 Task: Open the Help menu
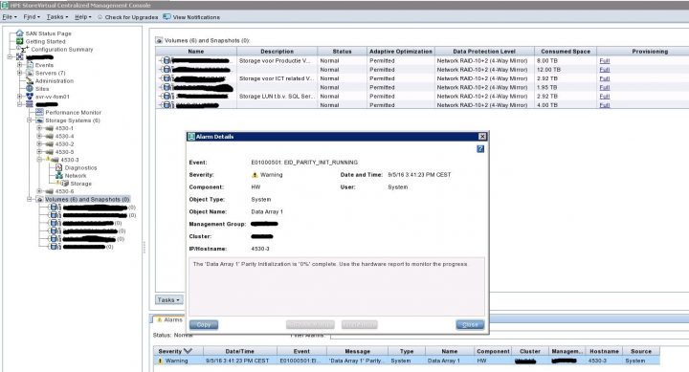82,17
